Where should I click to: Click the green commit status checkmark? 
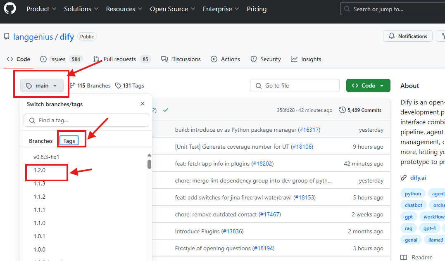[x=166, y=110]
